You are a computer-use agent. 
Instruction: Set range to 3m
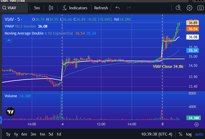click(33, 134)
